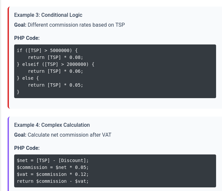The image size is (222, 191).
Task: Click the final closing brace in conditional code
Action: tap(18, 92)
